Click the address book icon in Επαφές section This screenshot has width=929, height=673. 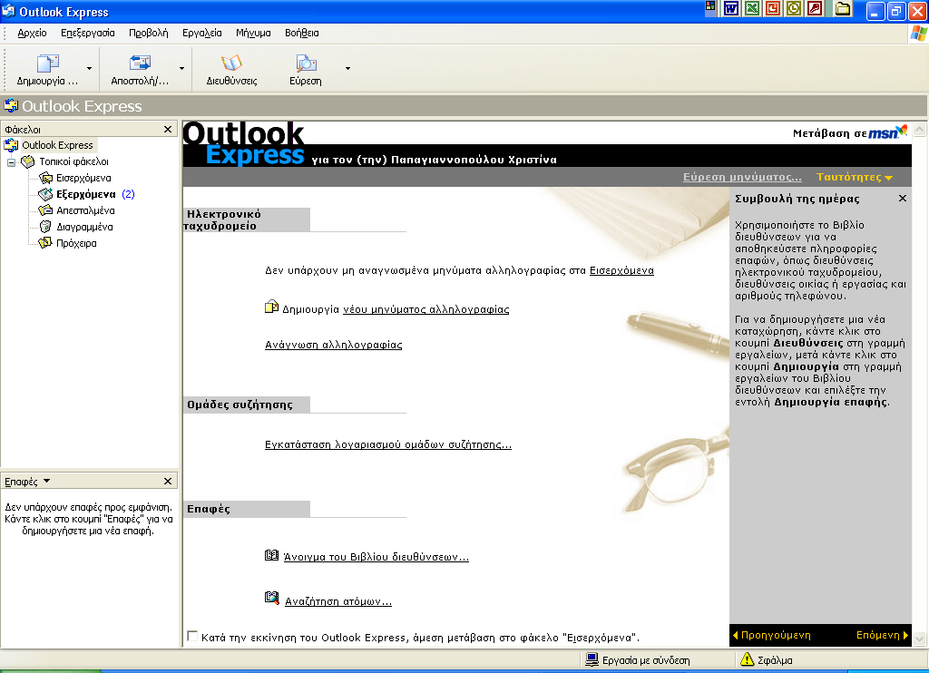[x=271, y=555]
